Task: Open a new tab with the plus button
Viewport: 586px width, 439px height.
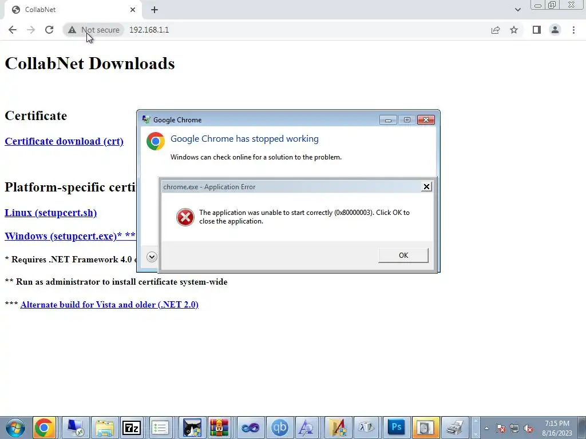Action: (x=155, y=10)
